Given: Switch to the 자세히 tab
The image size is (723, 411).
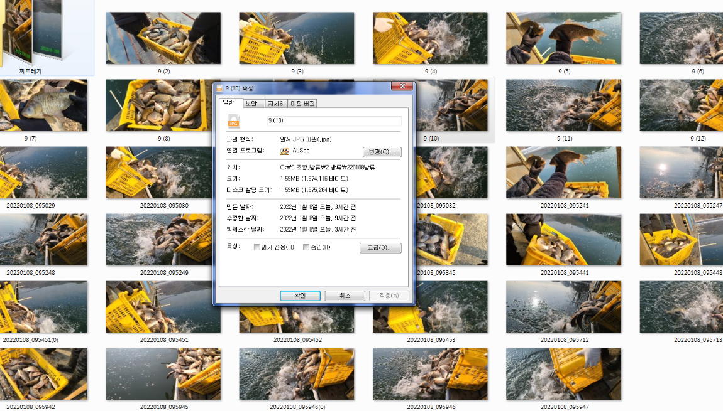Looking at the screenshot, I should pos(276,104).
